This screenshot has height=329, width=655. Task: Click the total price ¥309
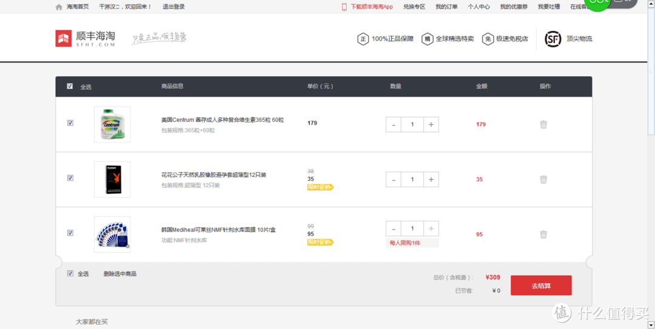coord(492,277)
